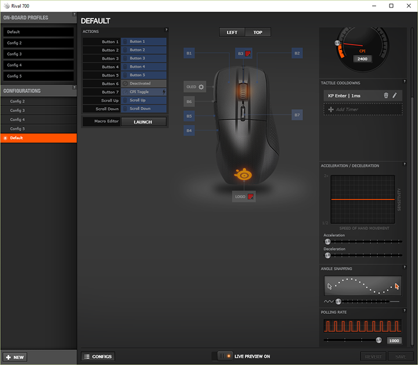The width and height of the screenshot is (418, 365).
Task: Click the Add Timer placeholder field
Action: 363,109
